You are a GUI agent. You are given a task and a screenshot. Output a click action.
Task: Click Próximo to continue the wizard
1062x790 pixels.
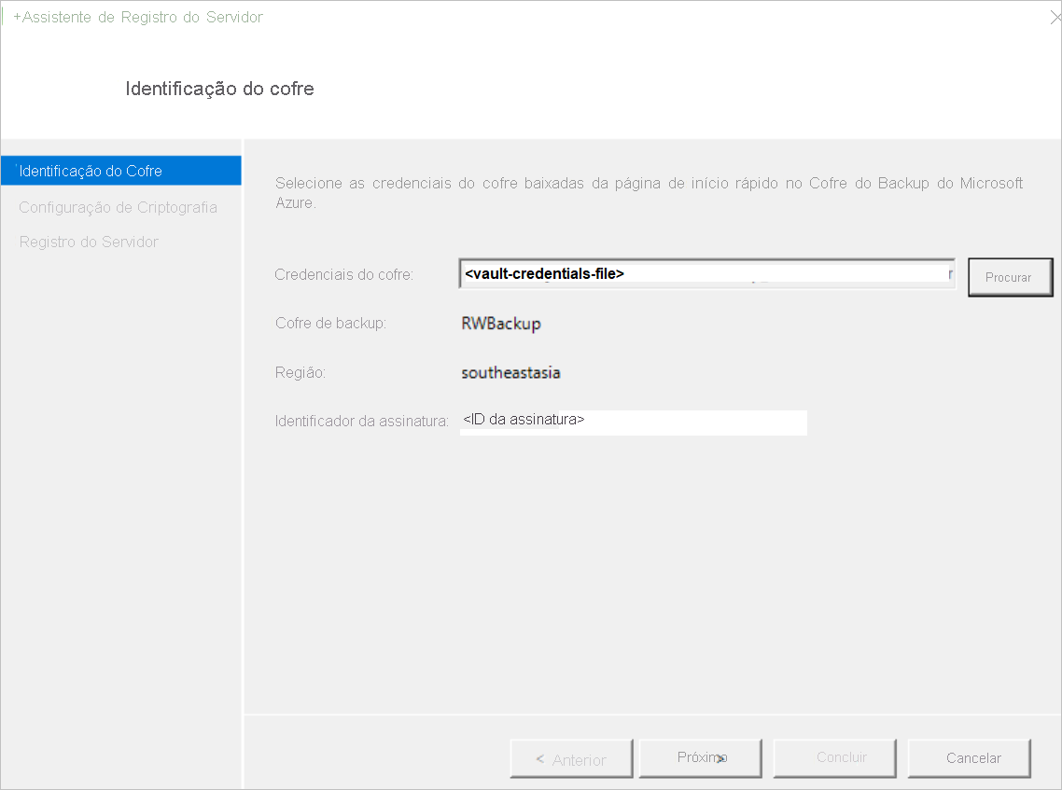coord(700,757)
